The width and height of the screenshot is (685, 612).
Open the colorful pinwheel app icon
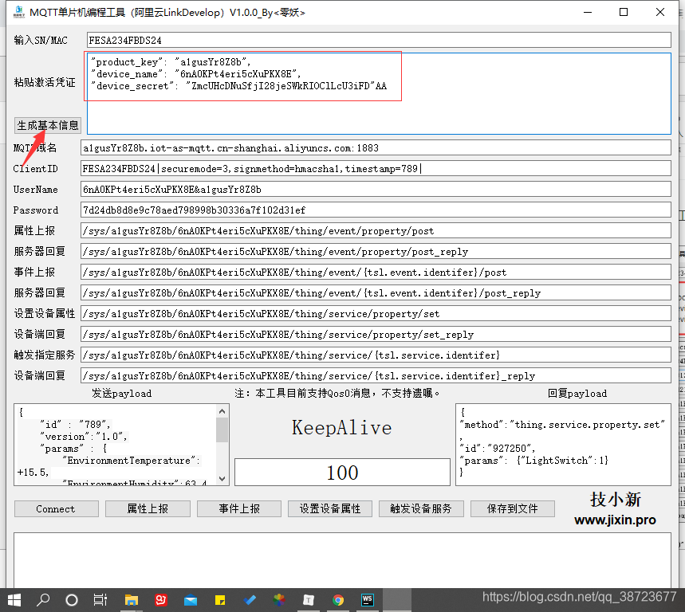click(x=279, y=600)
